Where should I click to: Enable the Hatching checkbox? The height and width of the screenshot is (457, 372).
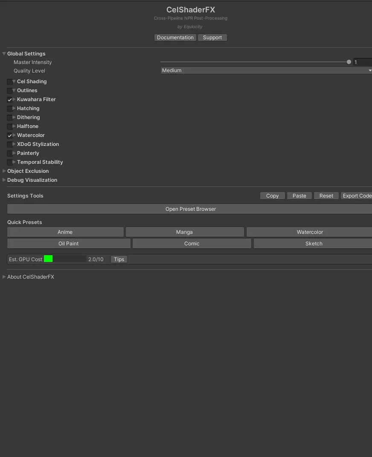pos(10,108)
